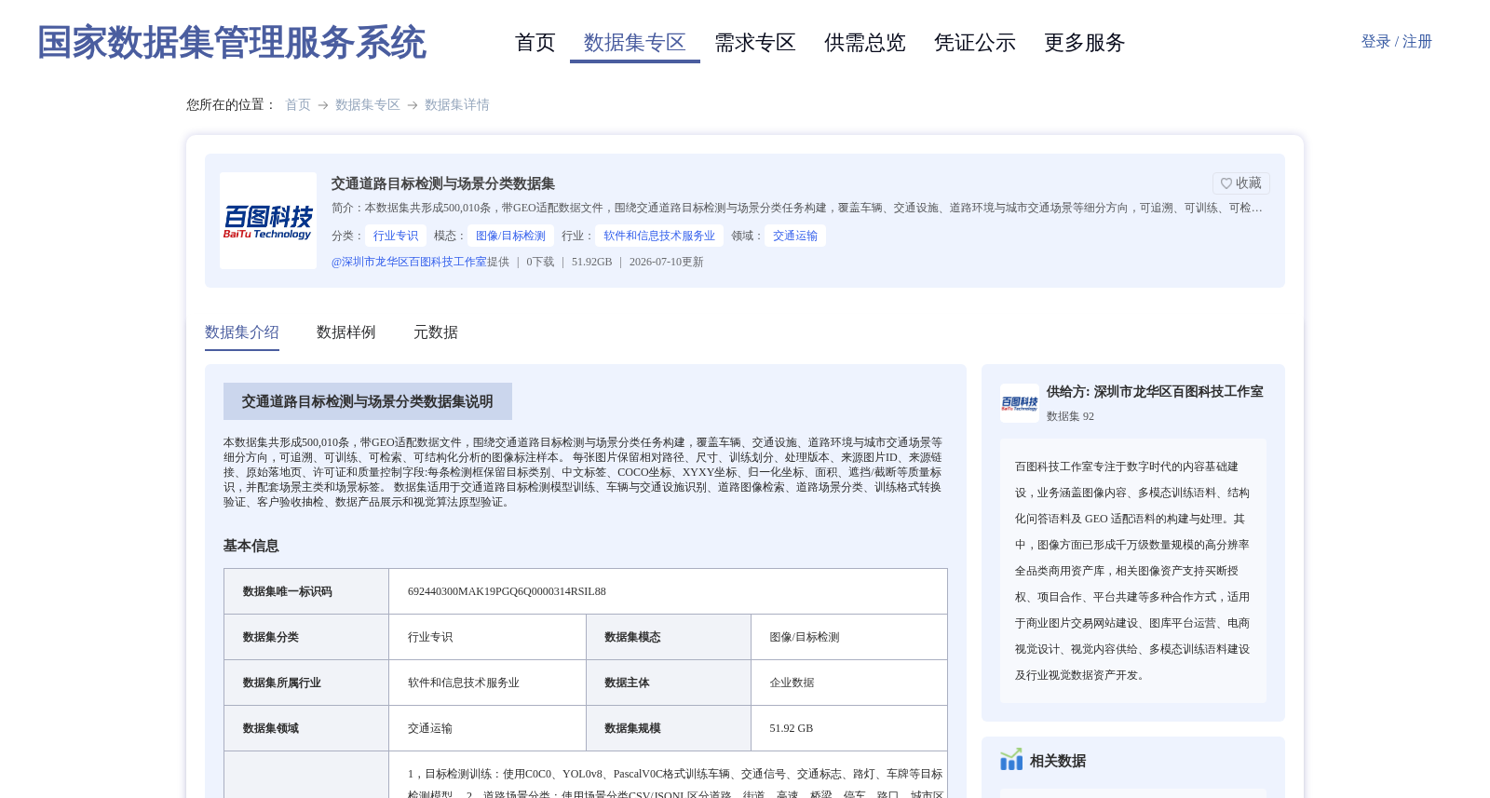This screenshot has width=1490, height=798.
Task: Click the 数据集所属行业 table label cell
Action: (x=306, y=683)
